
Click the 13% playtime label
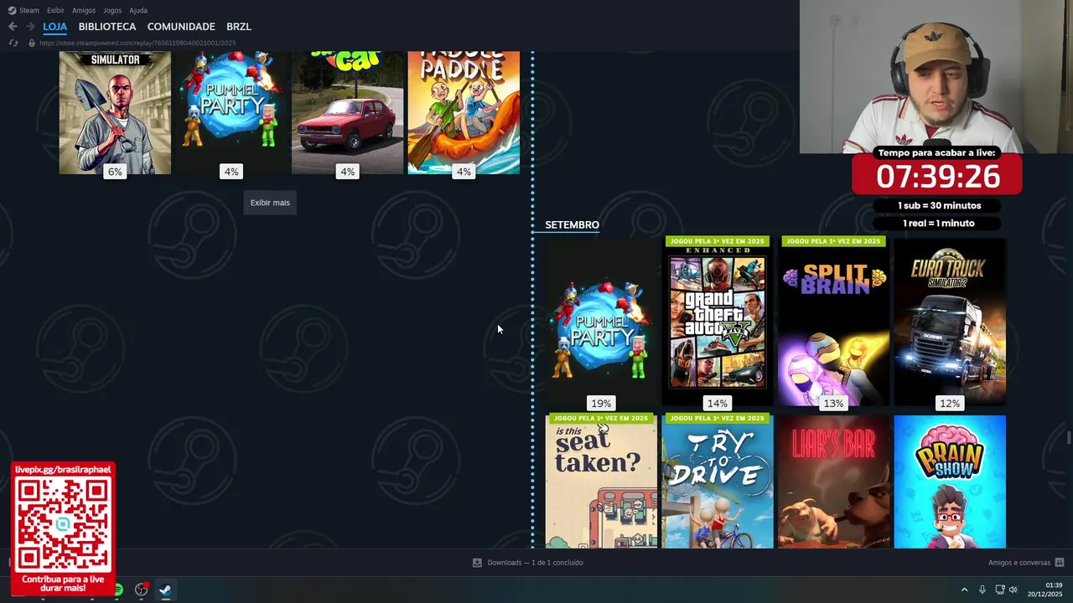click(833, 403)
